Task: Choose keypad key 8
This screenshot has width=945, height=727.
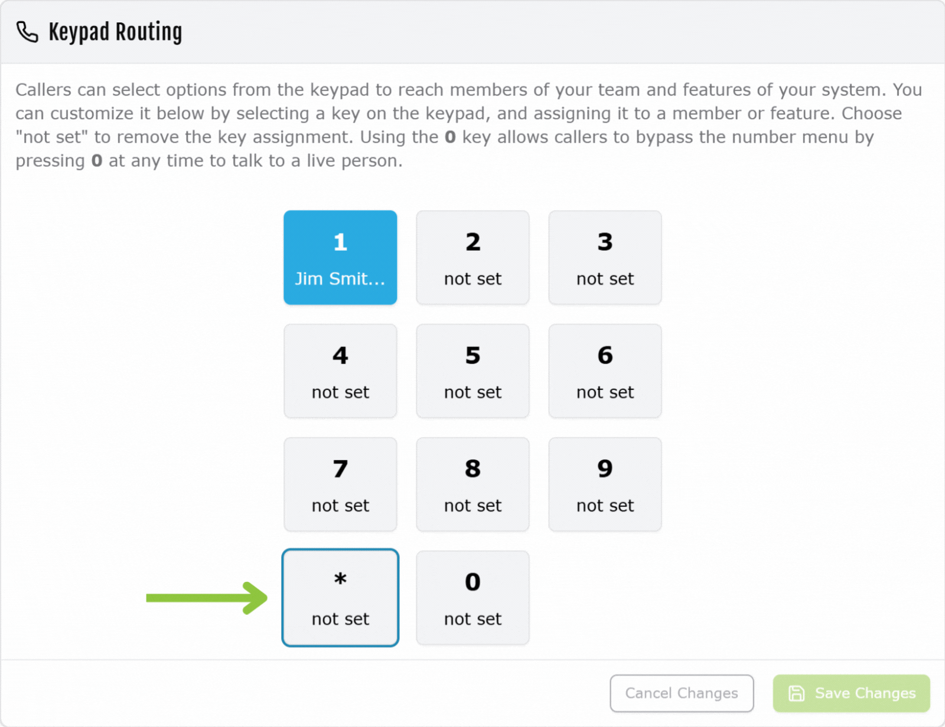Action: point(472,484)
